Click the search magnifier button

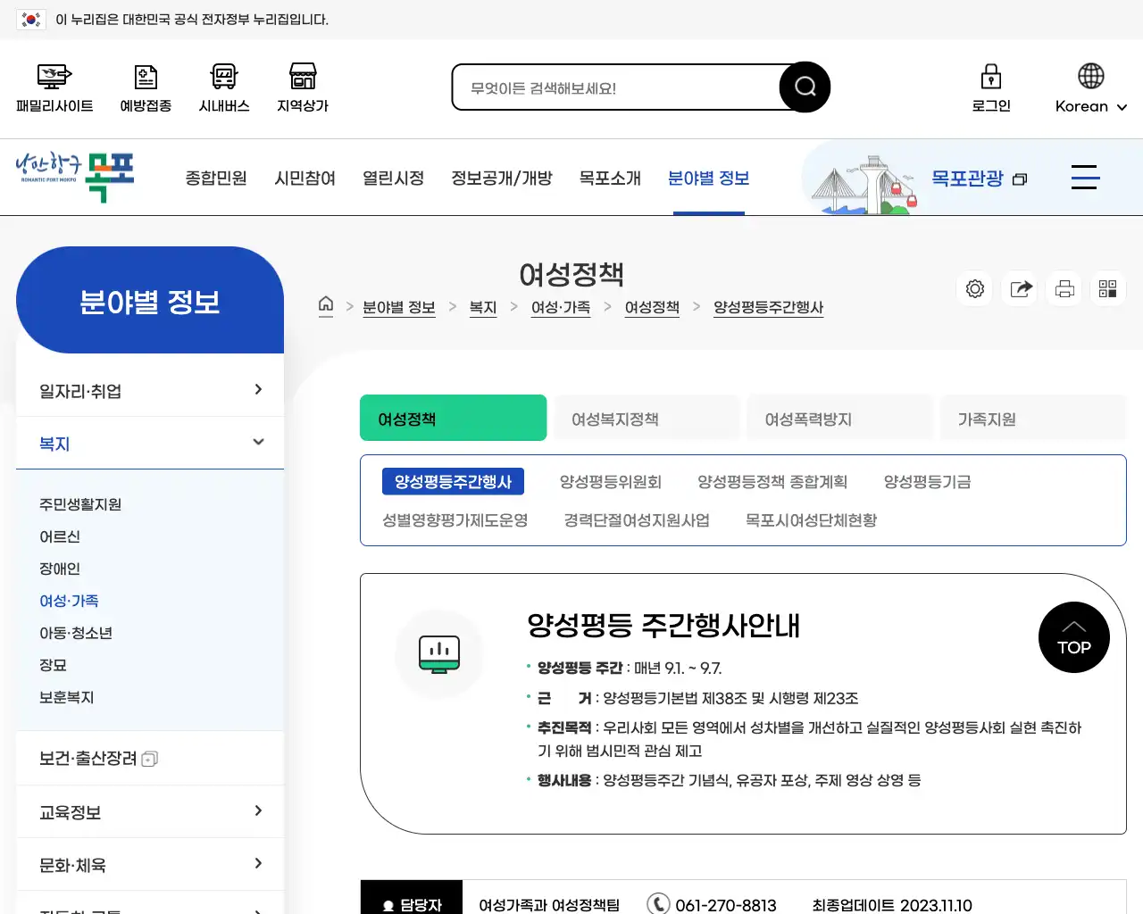pos(803,87)
